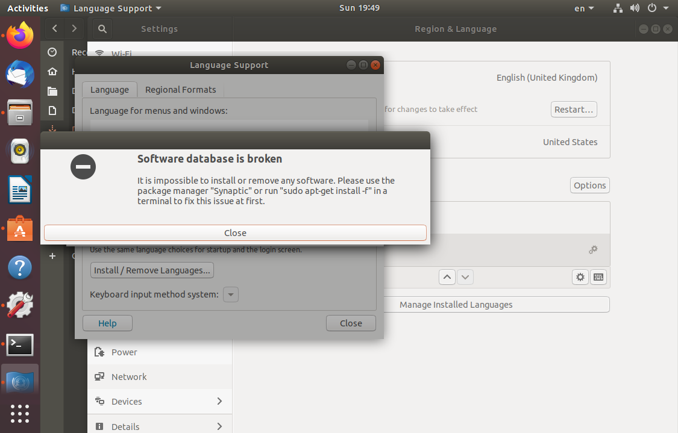This screenshot has width=678, height=433.
Task: Open the Keyboard input method system dropdown
Action: point(231,294)
